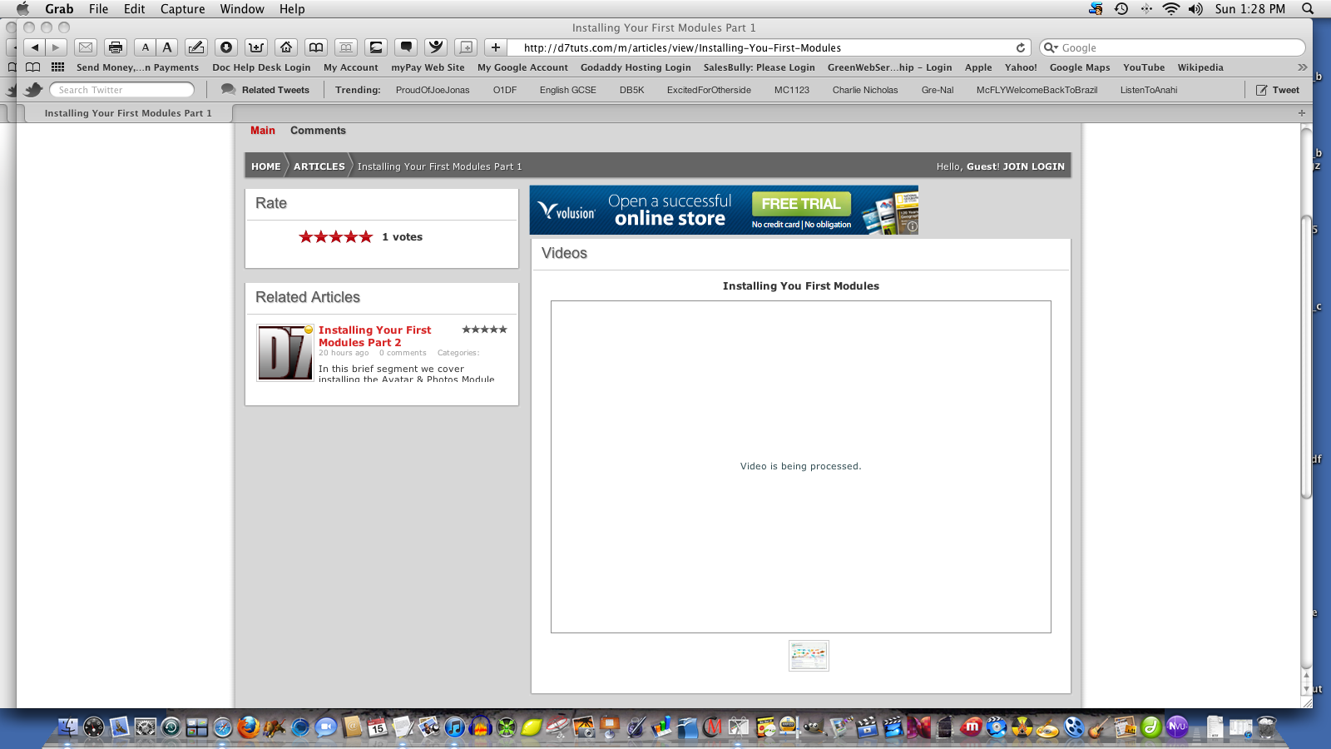Reload the page with refresh arrow
This screenshot has height=749, width=1331.
pyautogui.click(x=1021, y=47)
